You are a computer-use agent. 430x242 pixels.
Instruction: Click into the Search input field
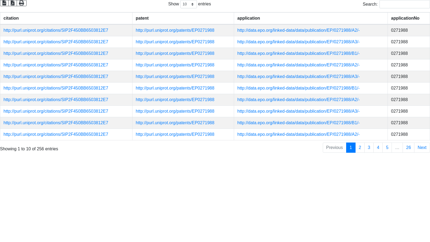[404, 4]
